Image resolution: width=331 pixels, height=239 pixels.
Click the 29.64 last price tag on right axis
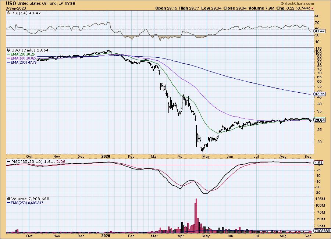pos(319,120)
